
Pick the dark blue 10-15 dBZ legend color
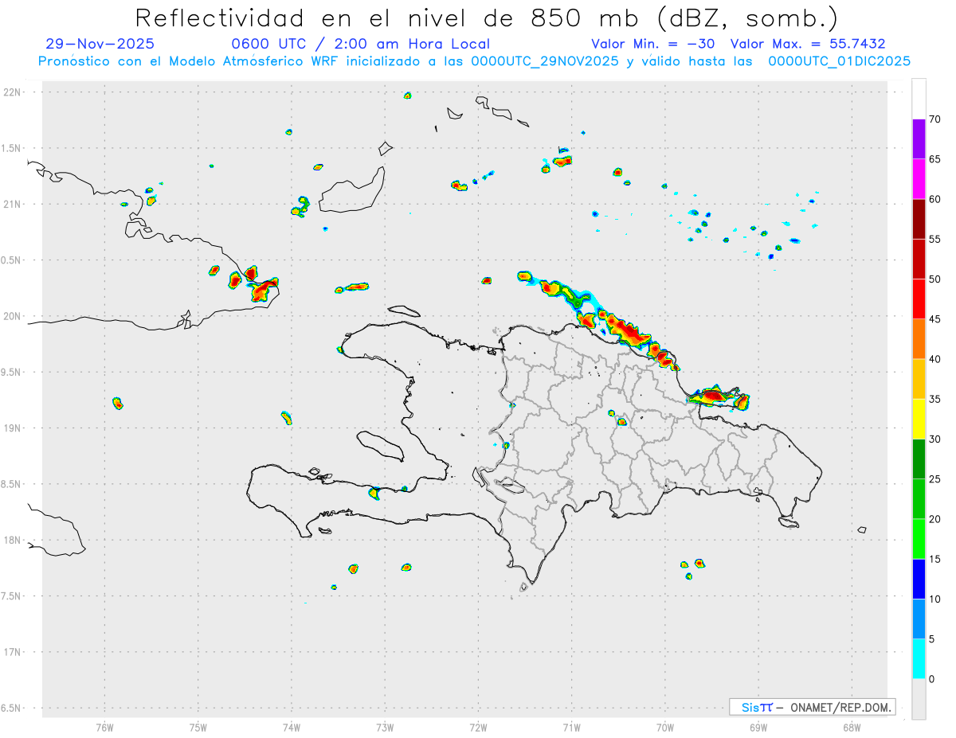pyautogui.click(x=919, y=579)
